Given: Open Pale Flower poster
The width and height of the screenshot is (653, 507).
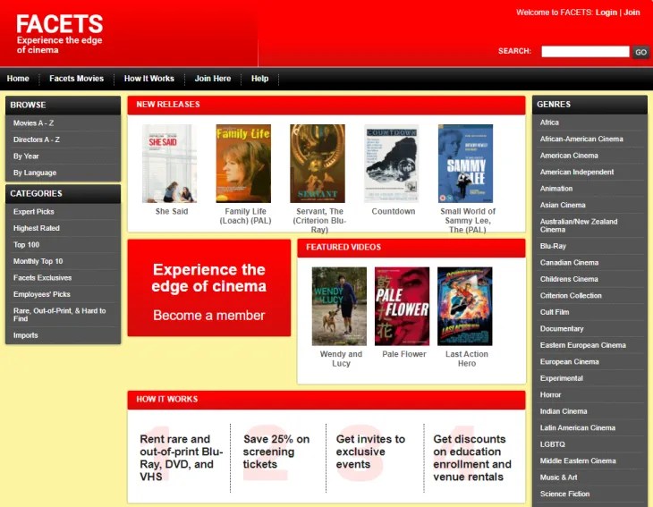Looking at the screenshot, I should 402,307.
